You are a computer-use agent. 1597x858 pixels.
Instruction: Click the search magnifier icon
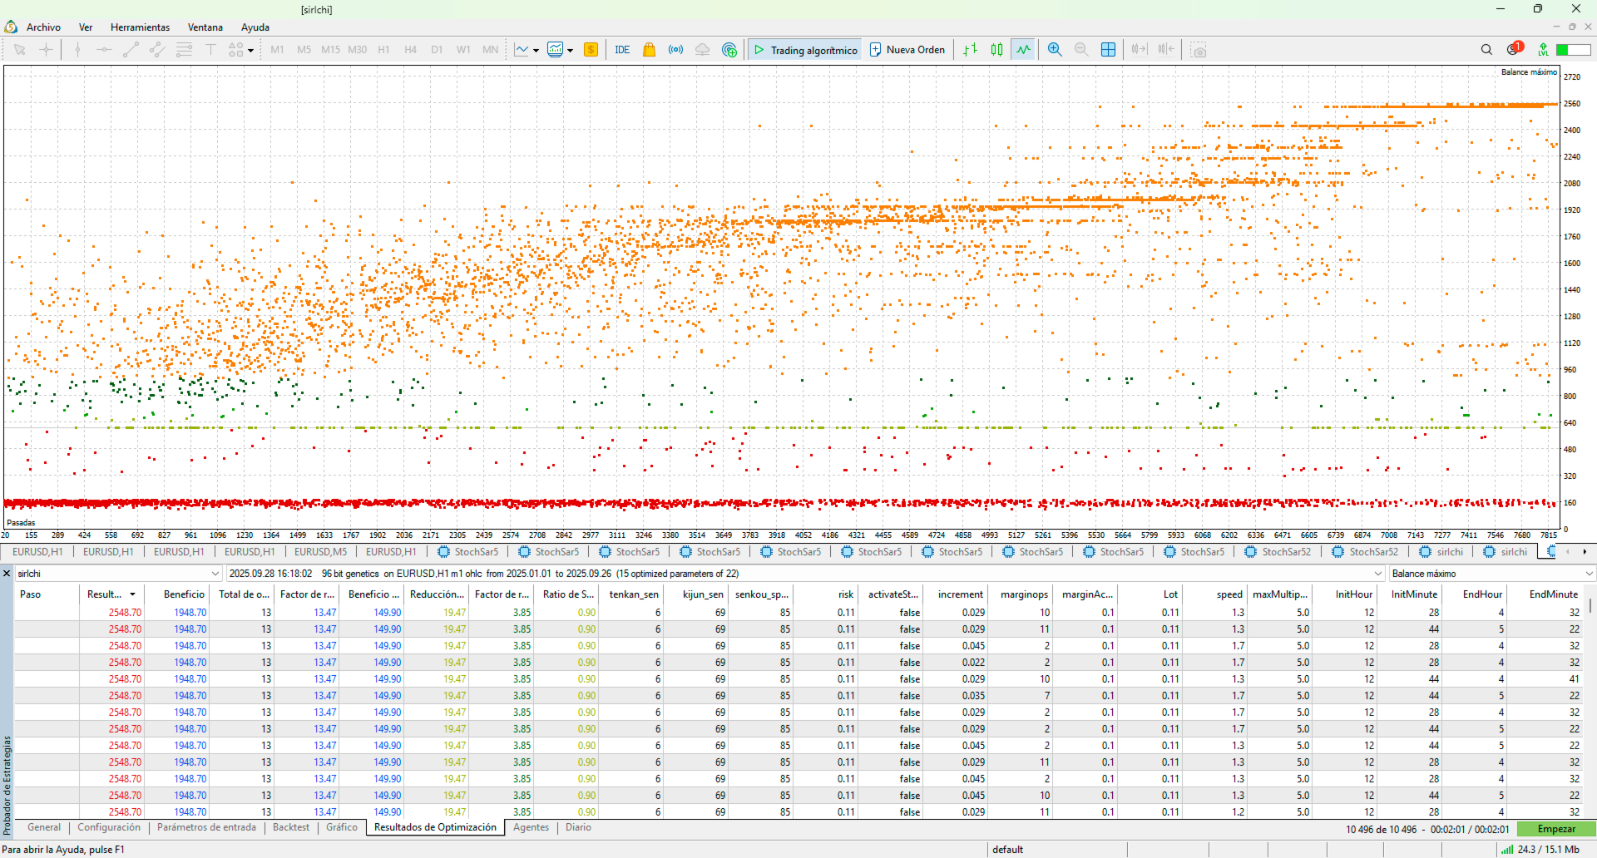1486,50
